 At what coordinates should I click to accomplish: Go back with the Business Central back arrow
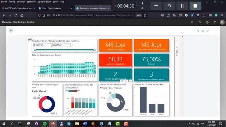click(11, 30)
